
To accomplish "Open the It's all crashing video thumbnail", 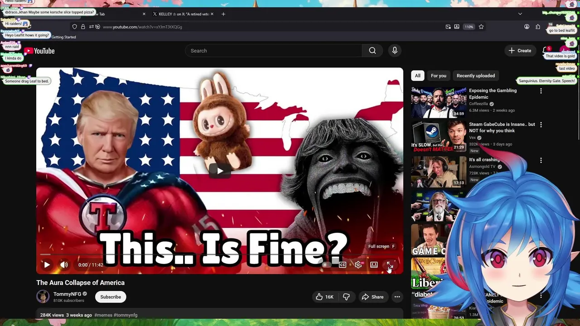I will [x=439, y=172].
